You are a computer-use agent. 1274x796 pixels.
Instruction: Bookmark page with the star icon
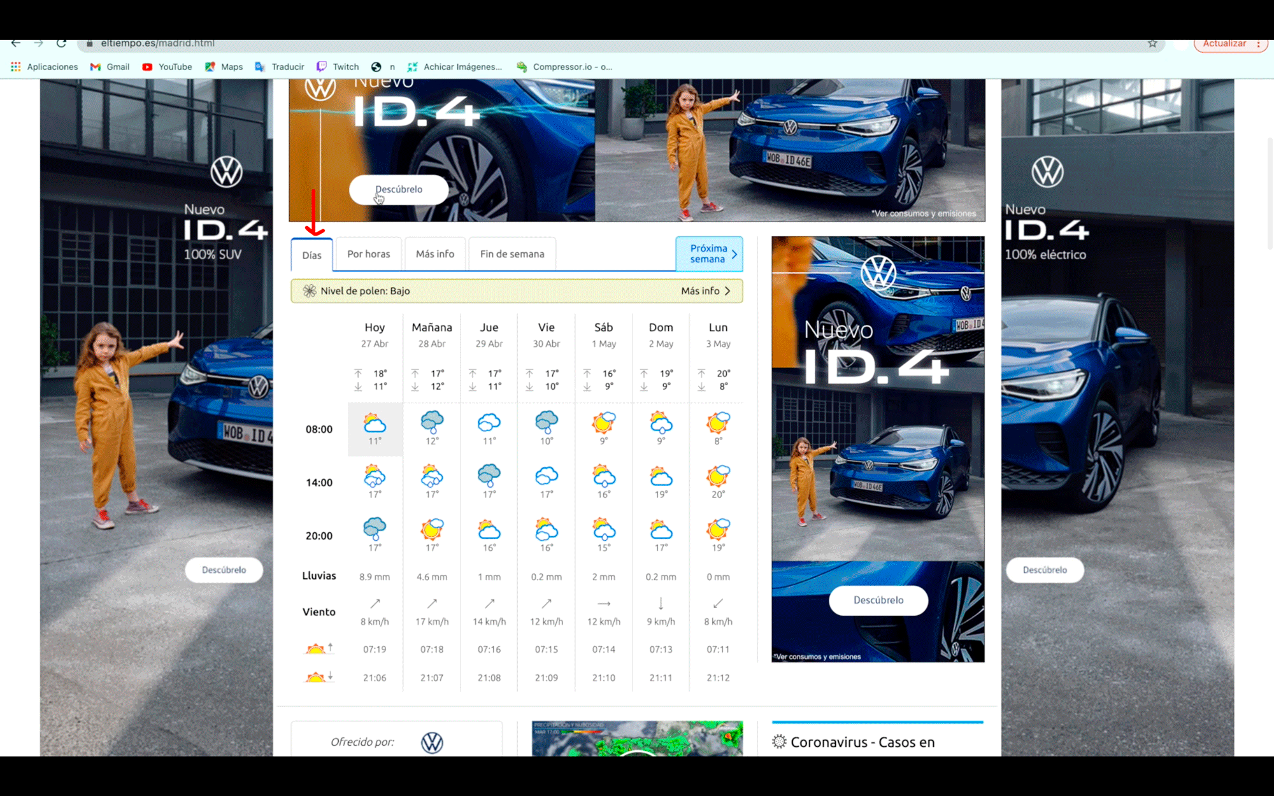click(x=1152, y=43)
